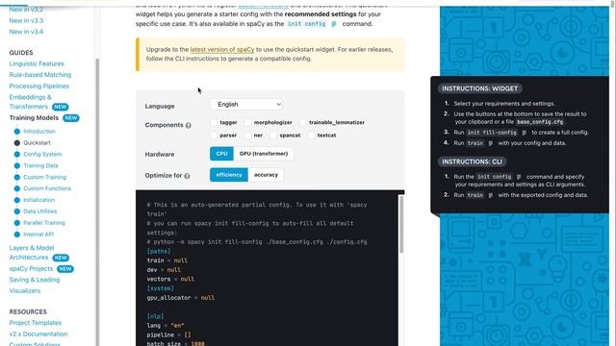Viewport: 616px width, 346px height.
Task: Click train command in CLI instructions step 2
Action: (x=475, y=195)
